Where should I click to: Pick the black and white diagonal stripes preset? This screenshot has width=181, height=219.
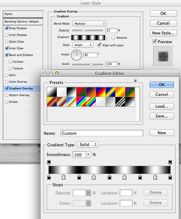(120, 102)
